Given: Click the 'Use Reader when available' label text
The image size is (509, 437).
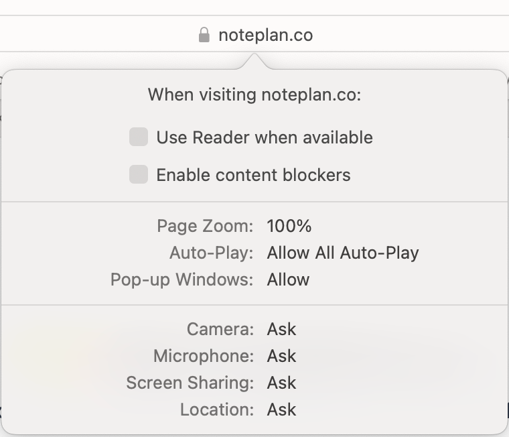Looking at the screenshot, I should click(x=265, y=137).
